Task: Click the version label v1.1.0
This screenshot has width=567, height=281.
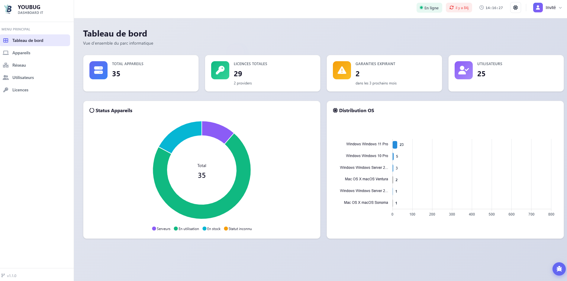Action: pyautogui.click(x=12, y=276)
